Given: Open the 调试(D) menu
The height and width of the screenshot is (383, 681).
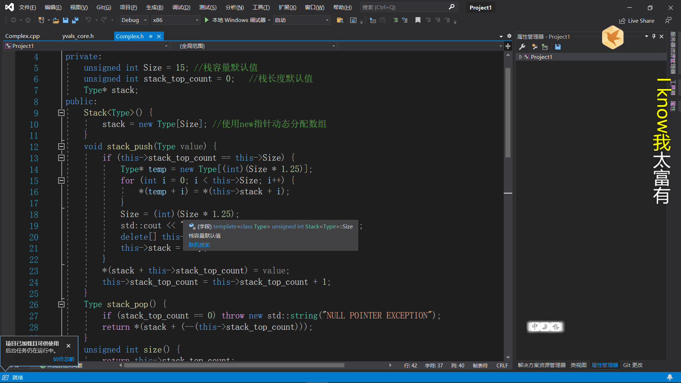Looking at the screenshot, I should 181,7.
